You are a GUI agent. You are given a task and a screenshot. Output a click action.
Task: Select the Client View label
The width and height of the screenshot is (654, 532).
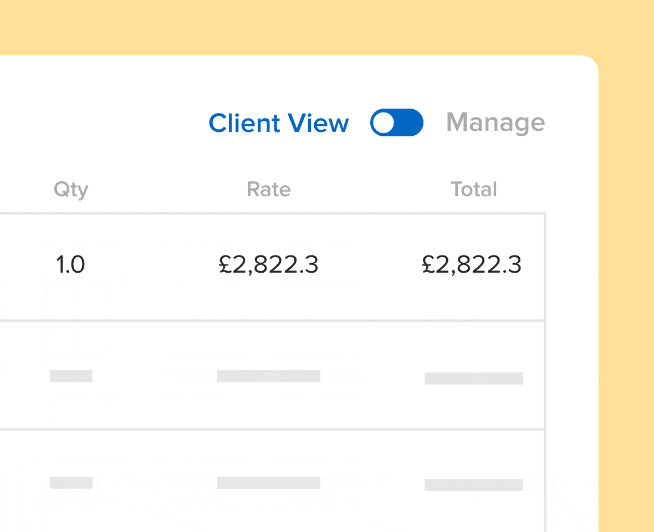[279, 123]
